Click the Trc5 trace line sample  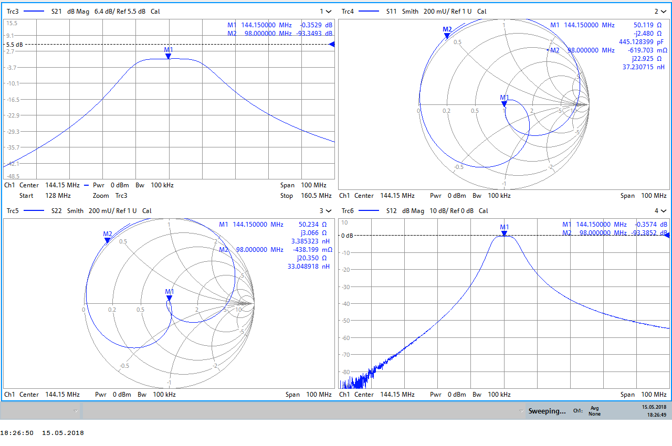click(x=35, y=210)
